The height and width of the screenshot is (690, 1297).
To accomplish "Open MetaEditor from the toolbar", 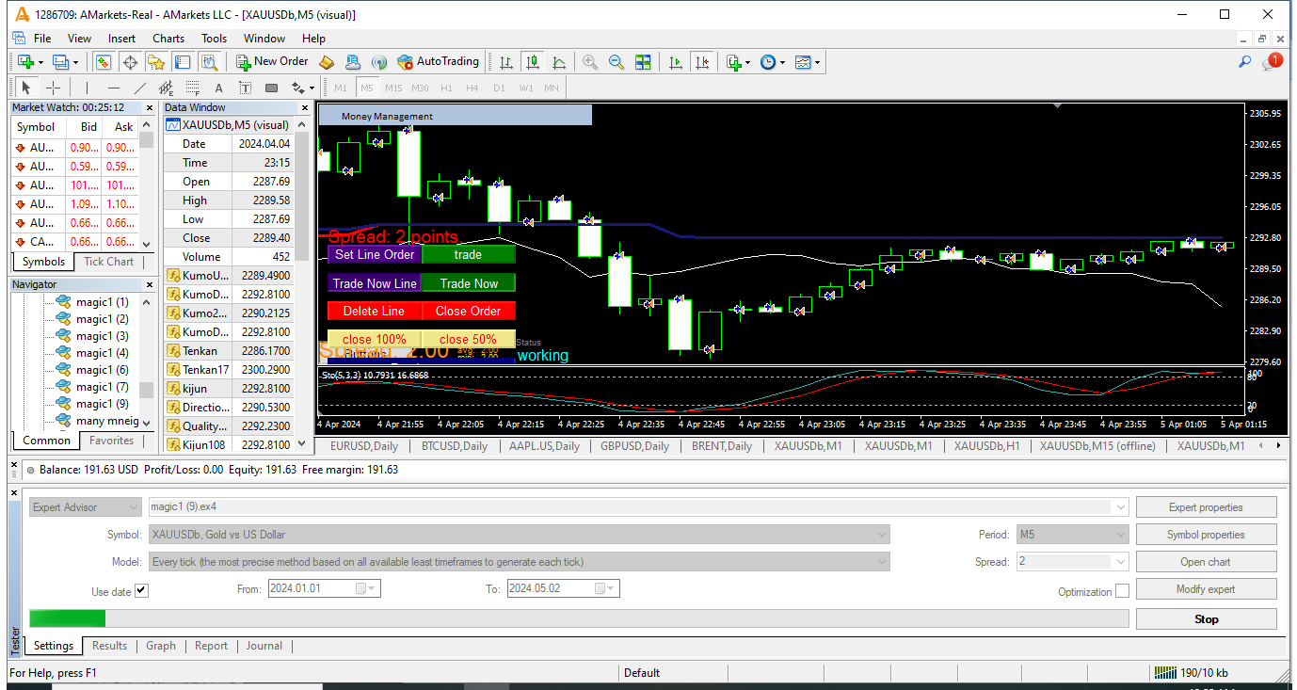I will [327, 62].
